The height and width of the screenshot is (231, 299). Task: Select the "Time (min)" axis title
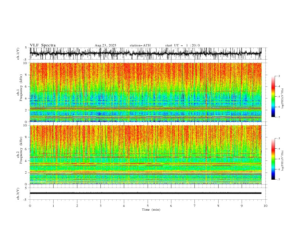pos(151,209)
